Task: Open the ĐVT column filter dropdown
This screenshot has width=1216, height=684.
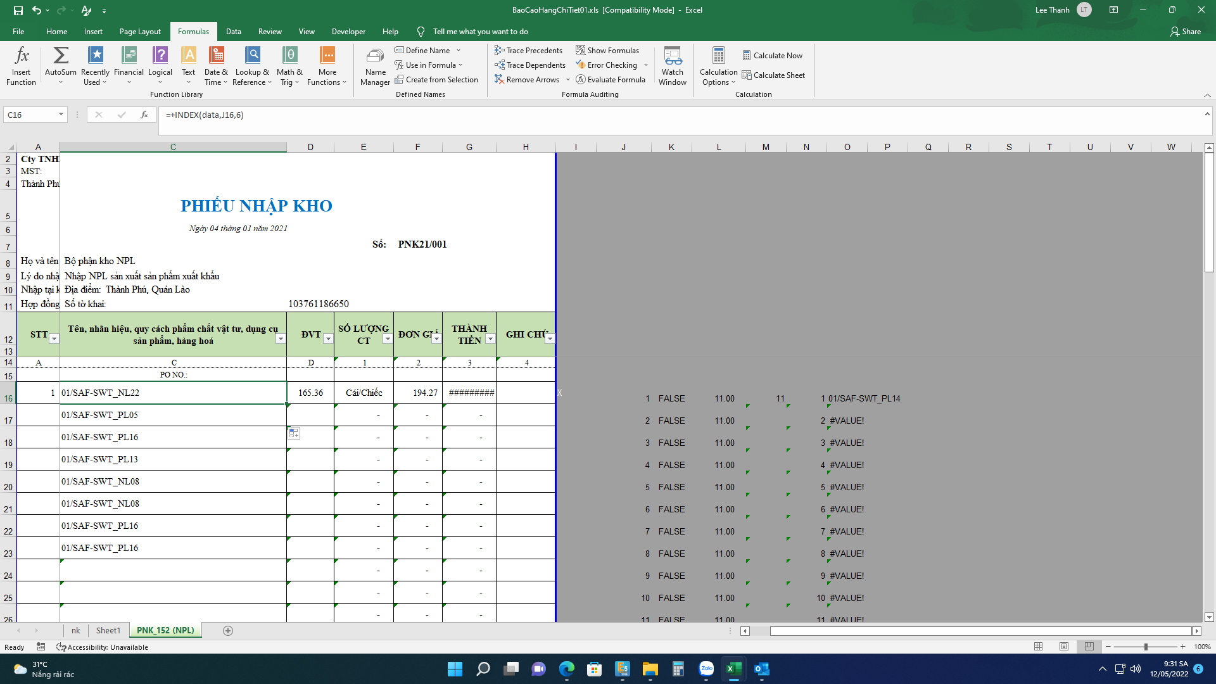Action: click(x=328, y=339)
